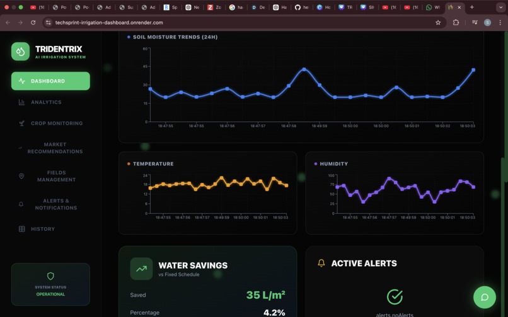Screen dimensions: 508x317
Task: Switch to the 'TR' tab
Action: coord(345,7)
